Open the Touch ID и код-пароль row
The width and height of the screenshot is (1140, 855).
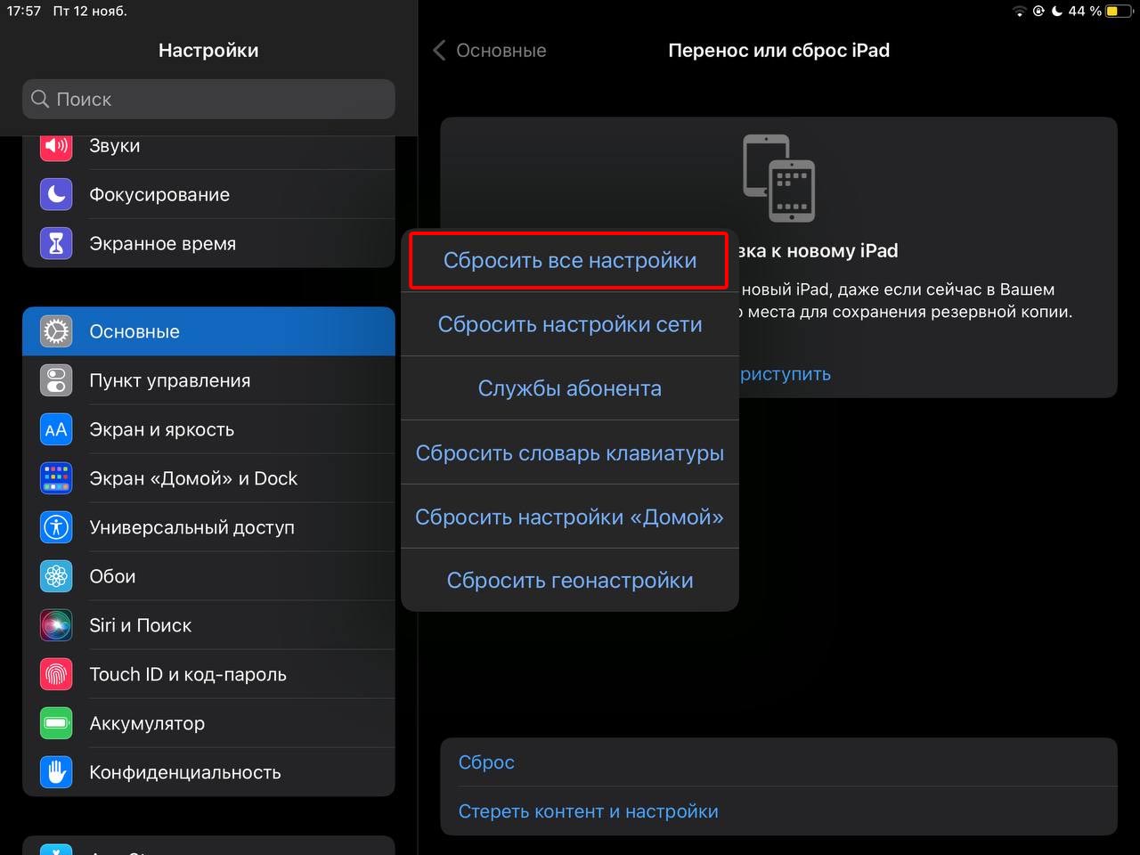(208, 674)
